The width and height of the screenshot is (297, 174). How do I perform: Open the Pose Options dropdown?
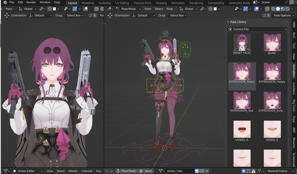(283, 15)
